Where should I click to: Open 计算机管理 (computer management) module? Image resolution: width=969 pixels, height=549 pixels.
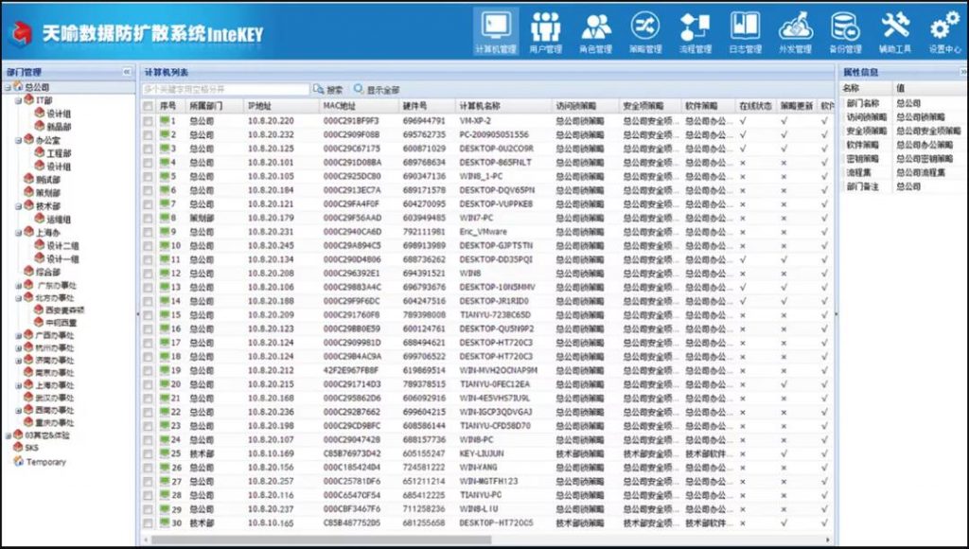[x=496, y=31]
